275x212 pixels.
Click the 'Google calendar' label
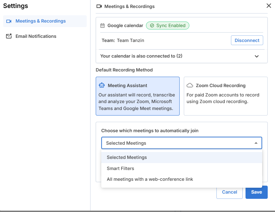(125, 26)
